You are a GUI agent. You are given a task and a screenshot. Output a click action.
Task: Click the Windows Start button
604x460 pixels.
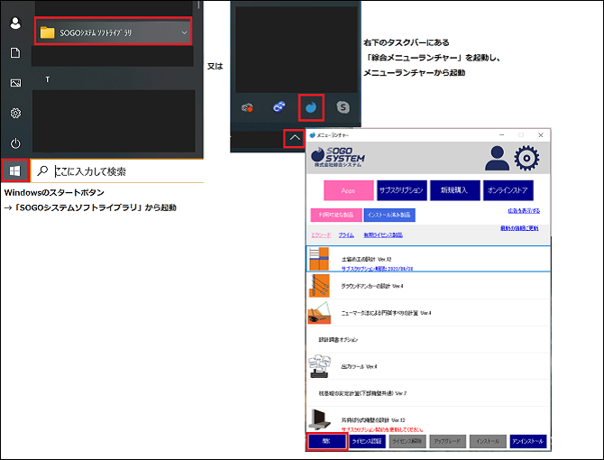point(15,170)
